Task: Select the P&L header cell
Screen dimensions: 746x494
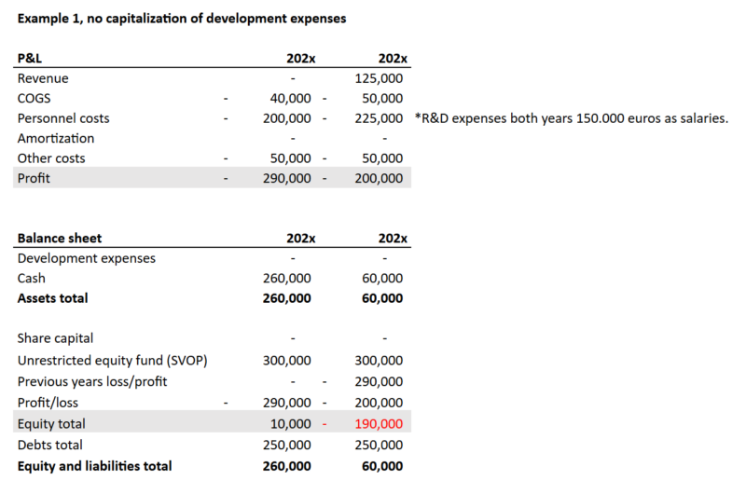Action: (x=31, y=59)
